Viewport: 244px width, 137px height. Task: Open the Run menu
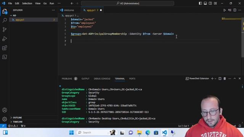(x=52, y=3)
